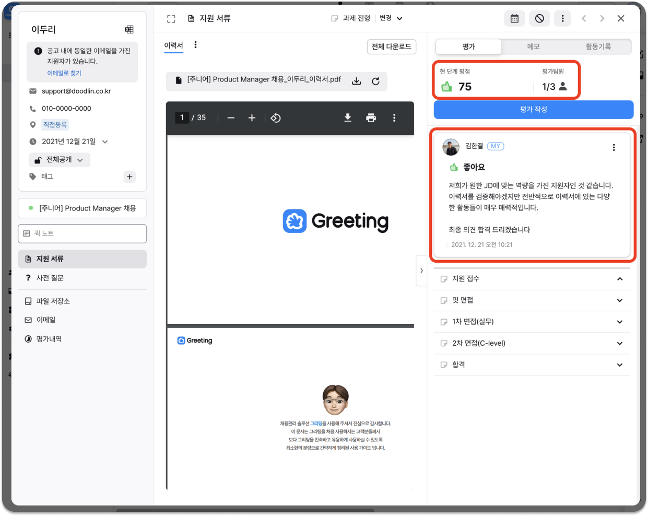The image size is (648, 516).
Task: Open the top-right three-dot menu
Action: tap(562, 18)
